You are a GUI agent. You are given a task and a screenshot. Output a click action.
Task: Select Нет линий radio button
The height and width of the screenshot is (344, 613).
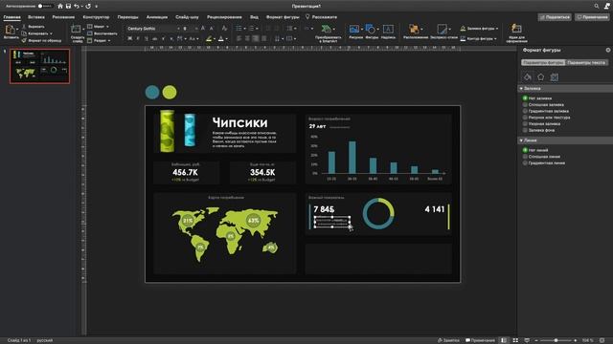click(525, 150)
